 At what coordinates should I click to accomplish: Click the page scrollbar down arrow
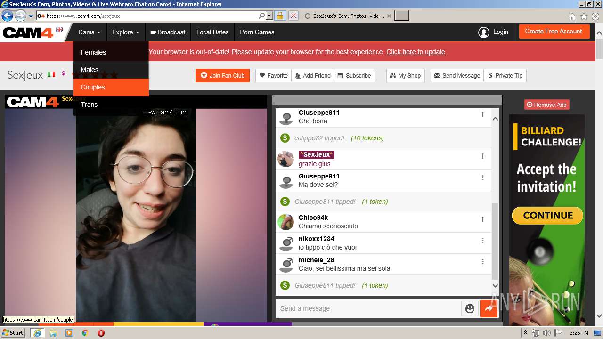point(599,316)
